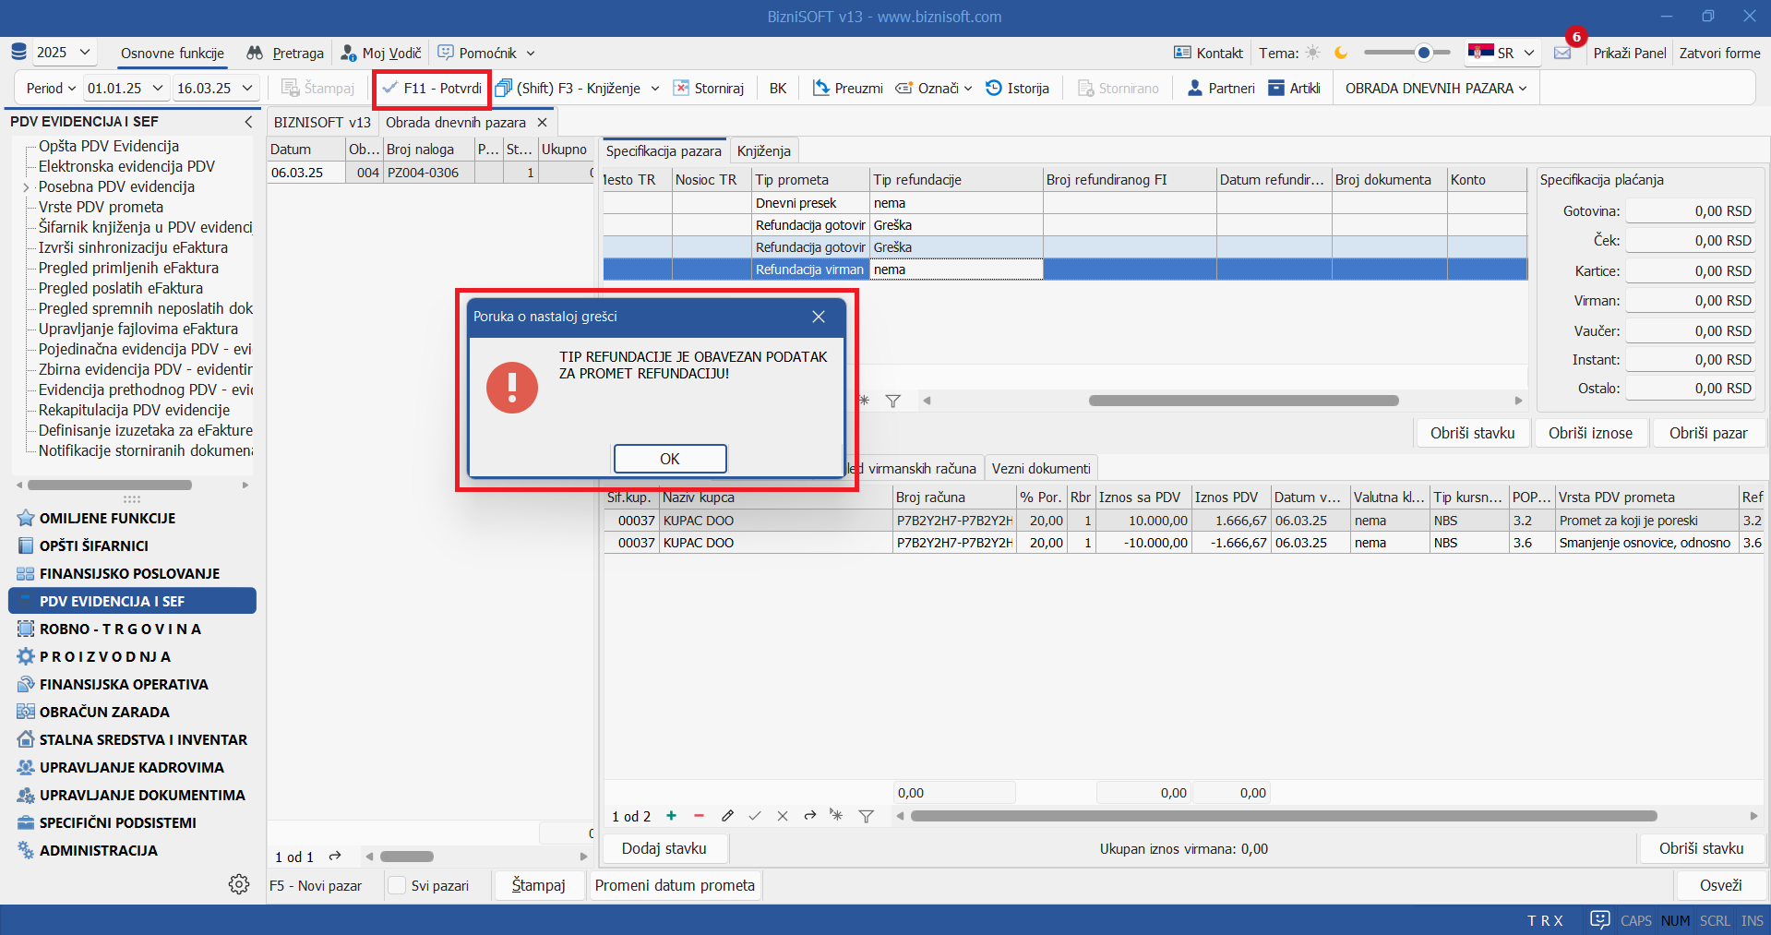Open Istorija history icon
1771x935 pixels.
[x=994, y=89]
